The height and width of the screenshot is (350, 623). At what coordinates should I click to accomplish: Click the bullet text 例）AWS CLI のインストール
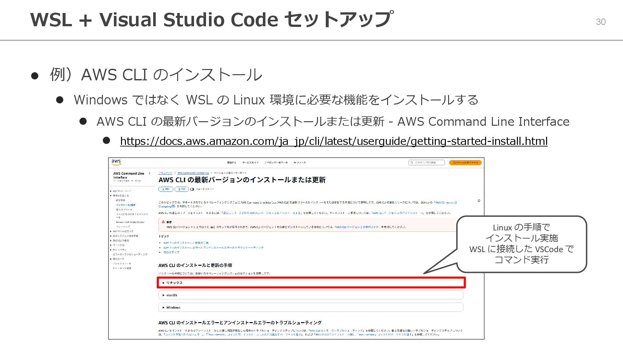point(156,75)
